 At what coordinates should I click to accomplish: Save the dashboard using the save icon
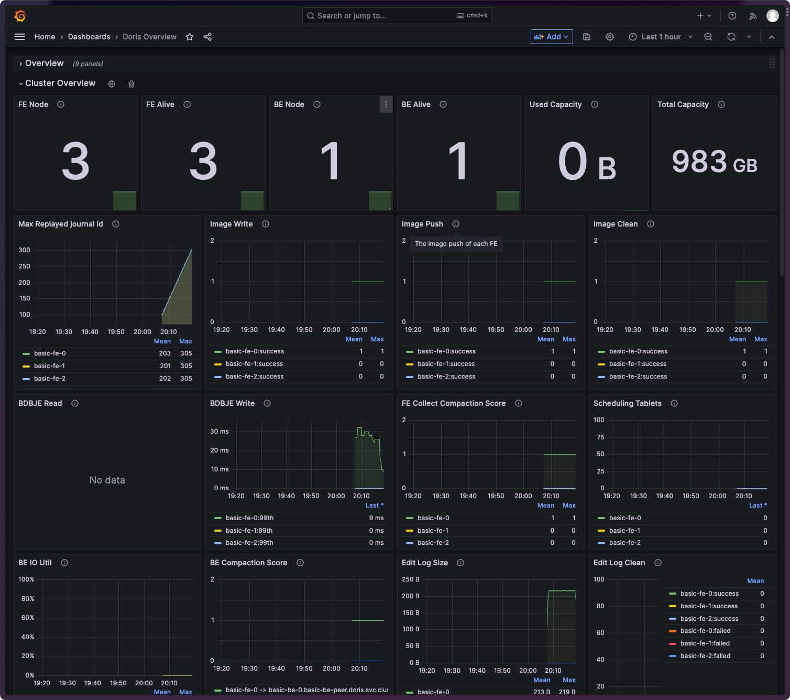click(x=587, y=37)
